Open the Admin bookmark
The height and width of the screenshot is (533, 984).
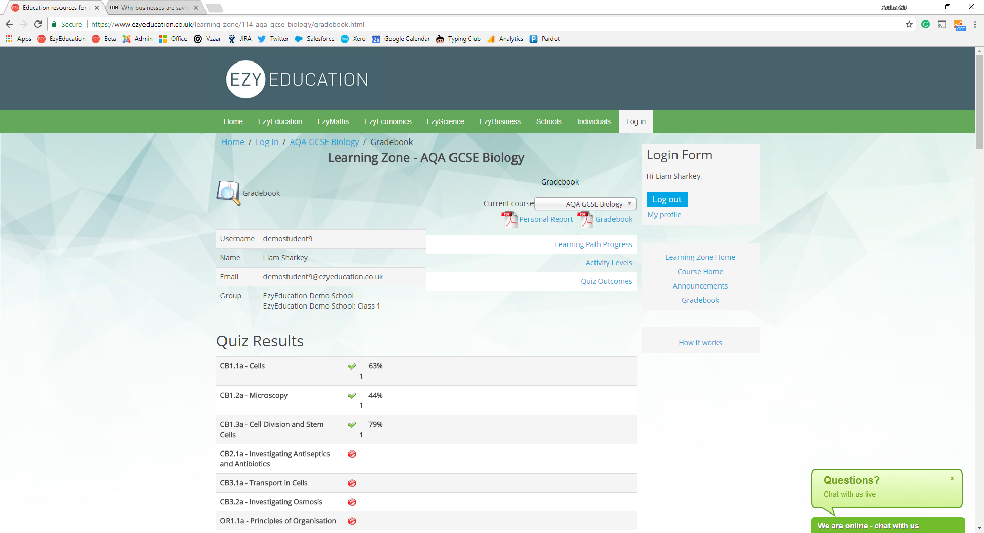click(137, 39)
